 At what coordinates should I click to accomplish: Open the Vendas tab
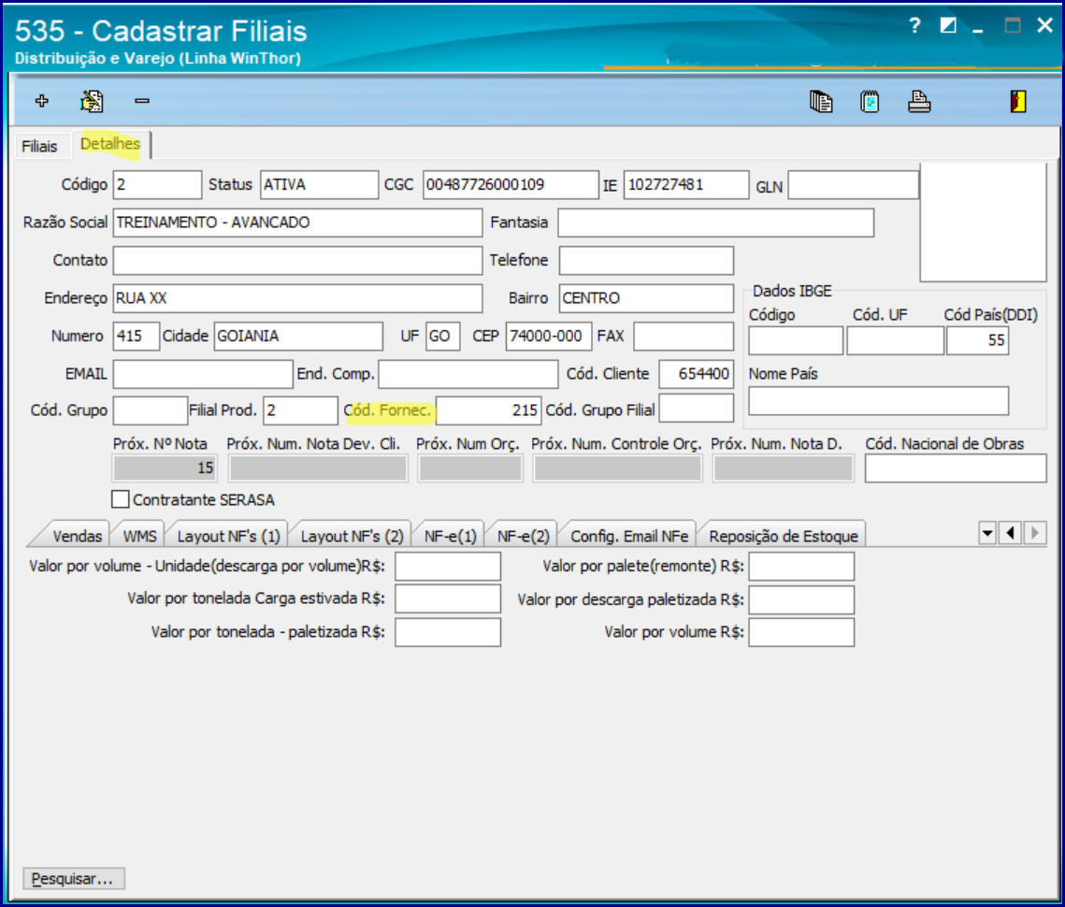77,536
